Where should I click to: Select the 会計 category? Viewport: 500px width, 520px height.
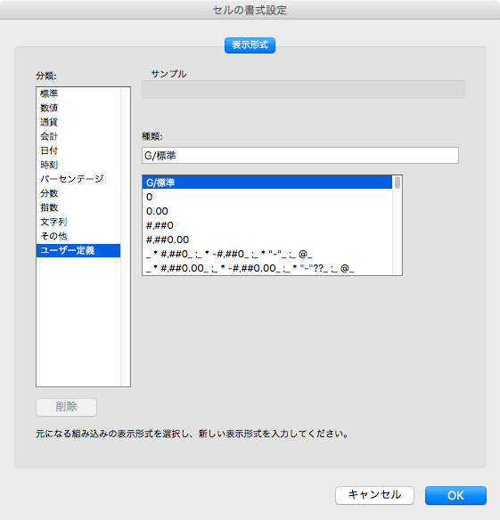pyautogui.click(x=78, y=136)
